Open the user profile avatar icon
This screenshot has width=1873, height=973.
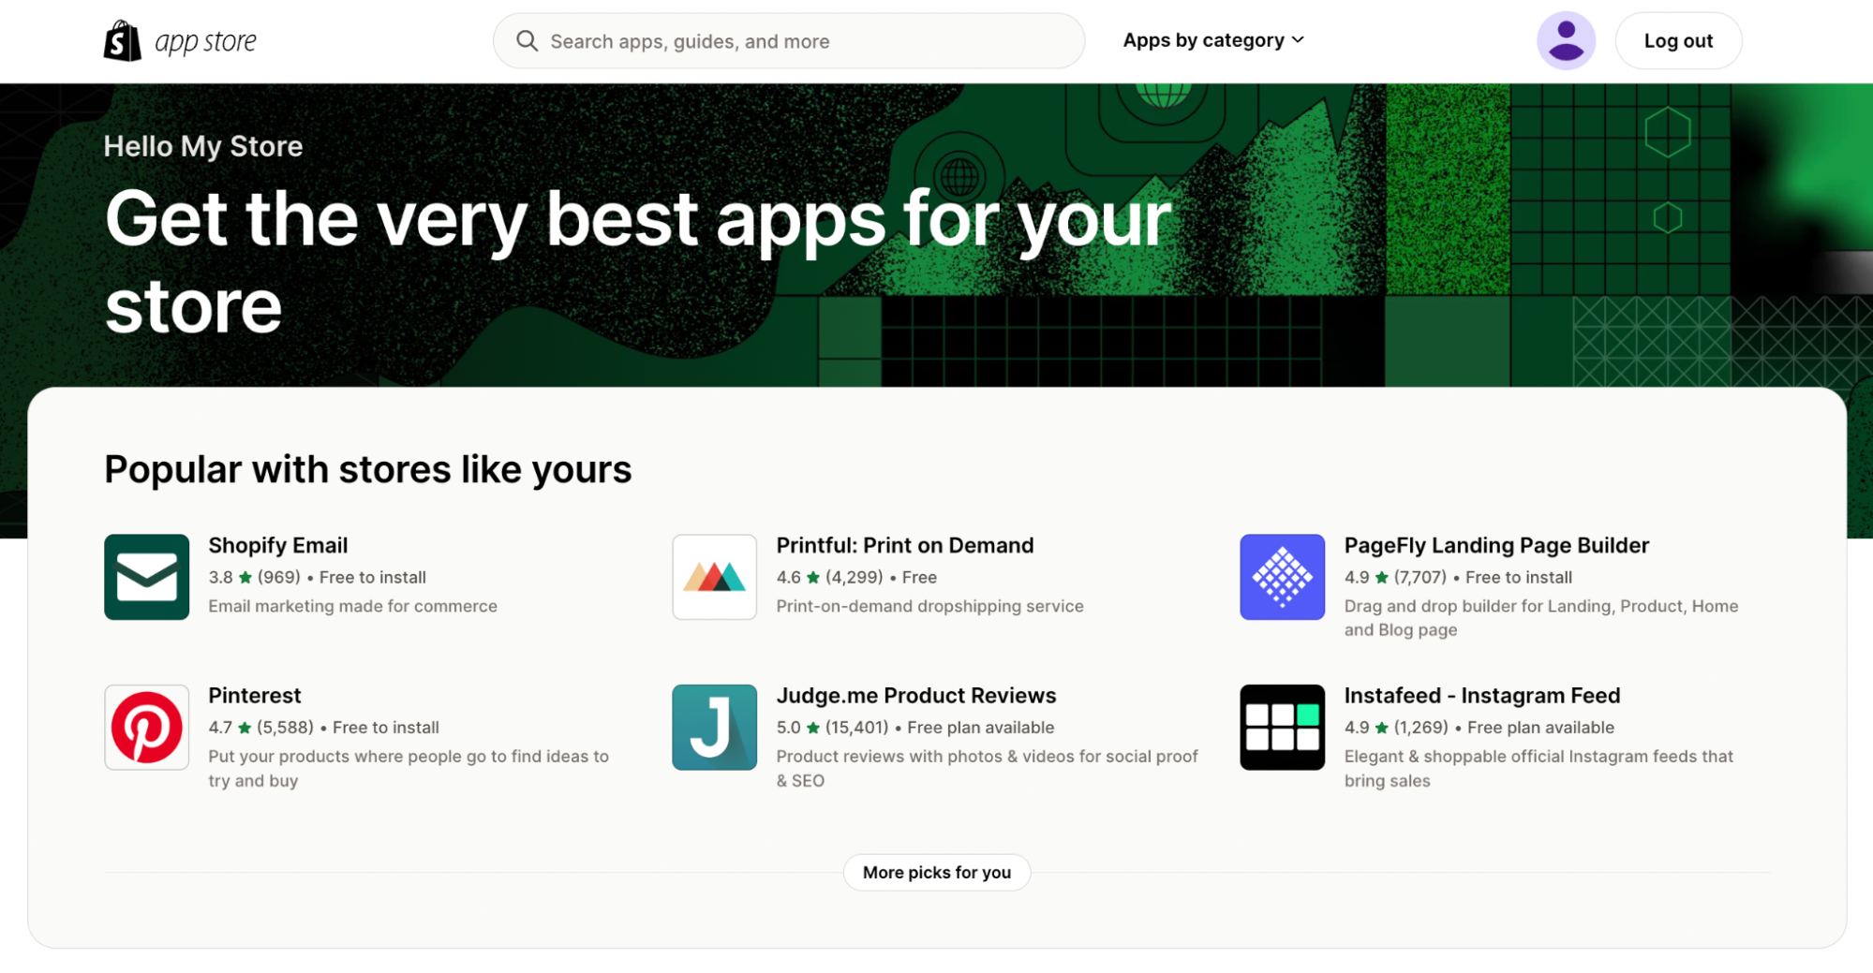(1566, 41)
